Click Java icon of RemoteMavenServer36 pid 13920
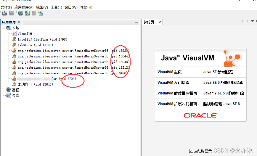257x156 pixels. click(x=14, y=50)
